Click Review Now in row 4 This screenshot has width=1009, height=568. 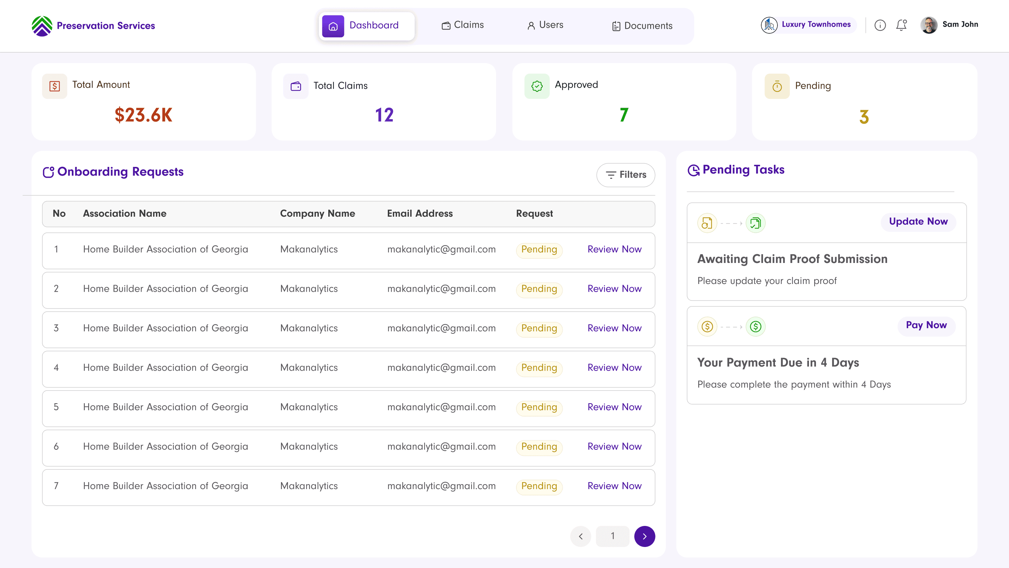tap(614, 368)
